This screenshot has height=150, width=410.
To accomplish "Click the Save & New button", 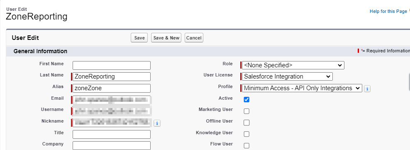I will pyautogui.click(x=166, y=38).
